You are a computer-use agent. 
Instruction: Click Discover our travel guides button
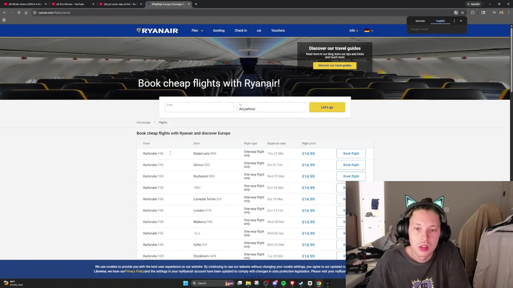pos(335,66)
